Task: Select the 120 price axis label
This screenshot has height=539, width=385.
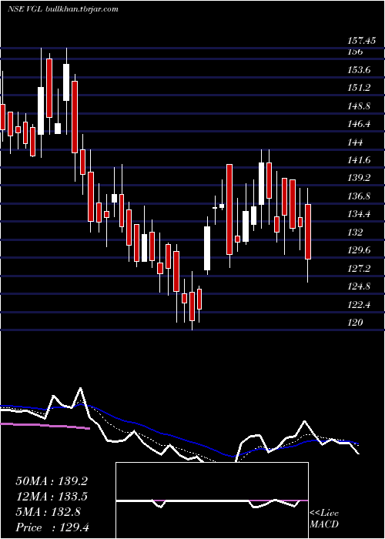Action: pos(356,323)
